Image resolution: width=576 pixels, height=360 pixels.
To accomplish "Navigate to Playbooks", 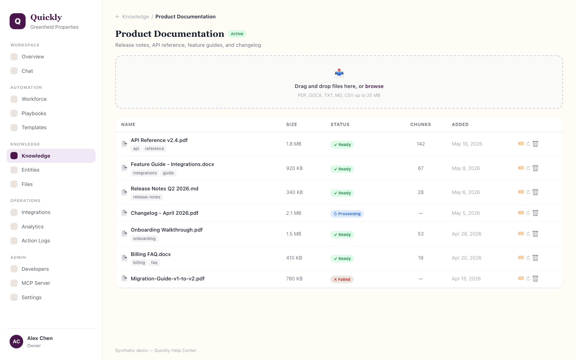I will pos(51,113).
